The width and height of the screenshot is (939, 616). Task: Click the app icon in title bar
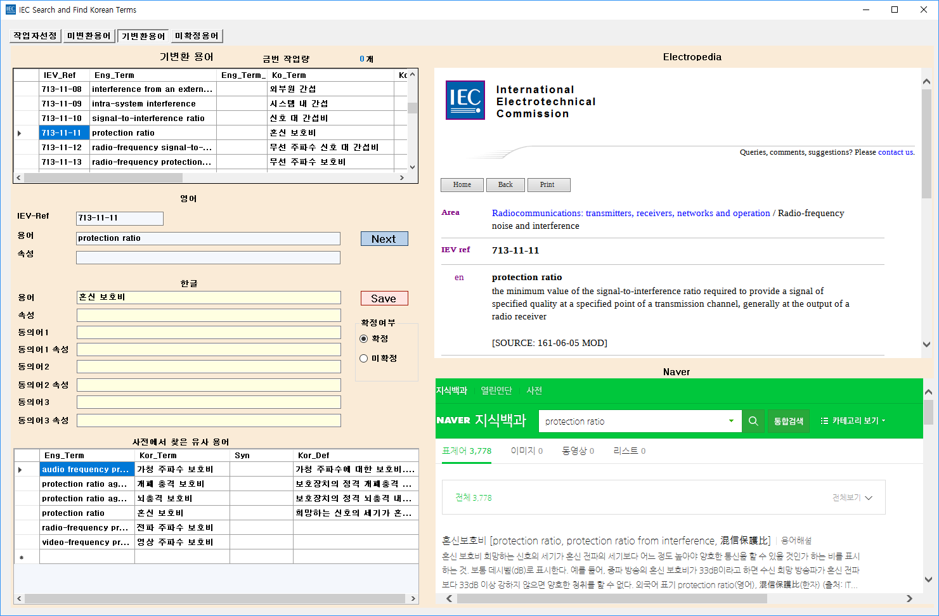pyautogui.click(x=11, y=10)
